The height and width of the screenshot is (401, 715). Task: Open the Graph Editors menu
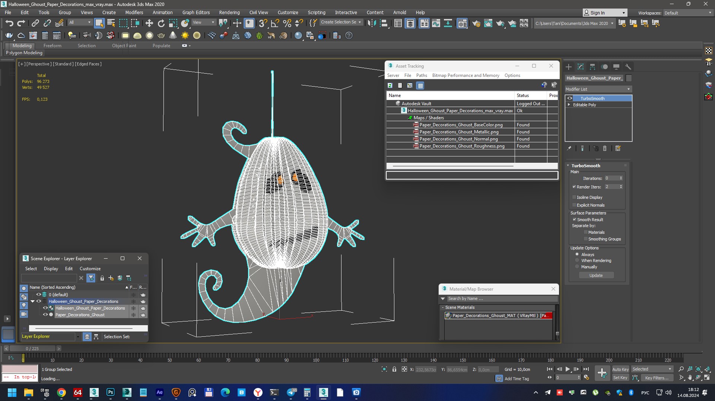click(196, 13)
